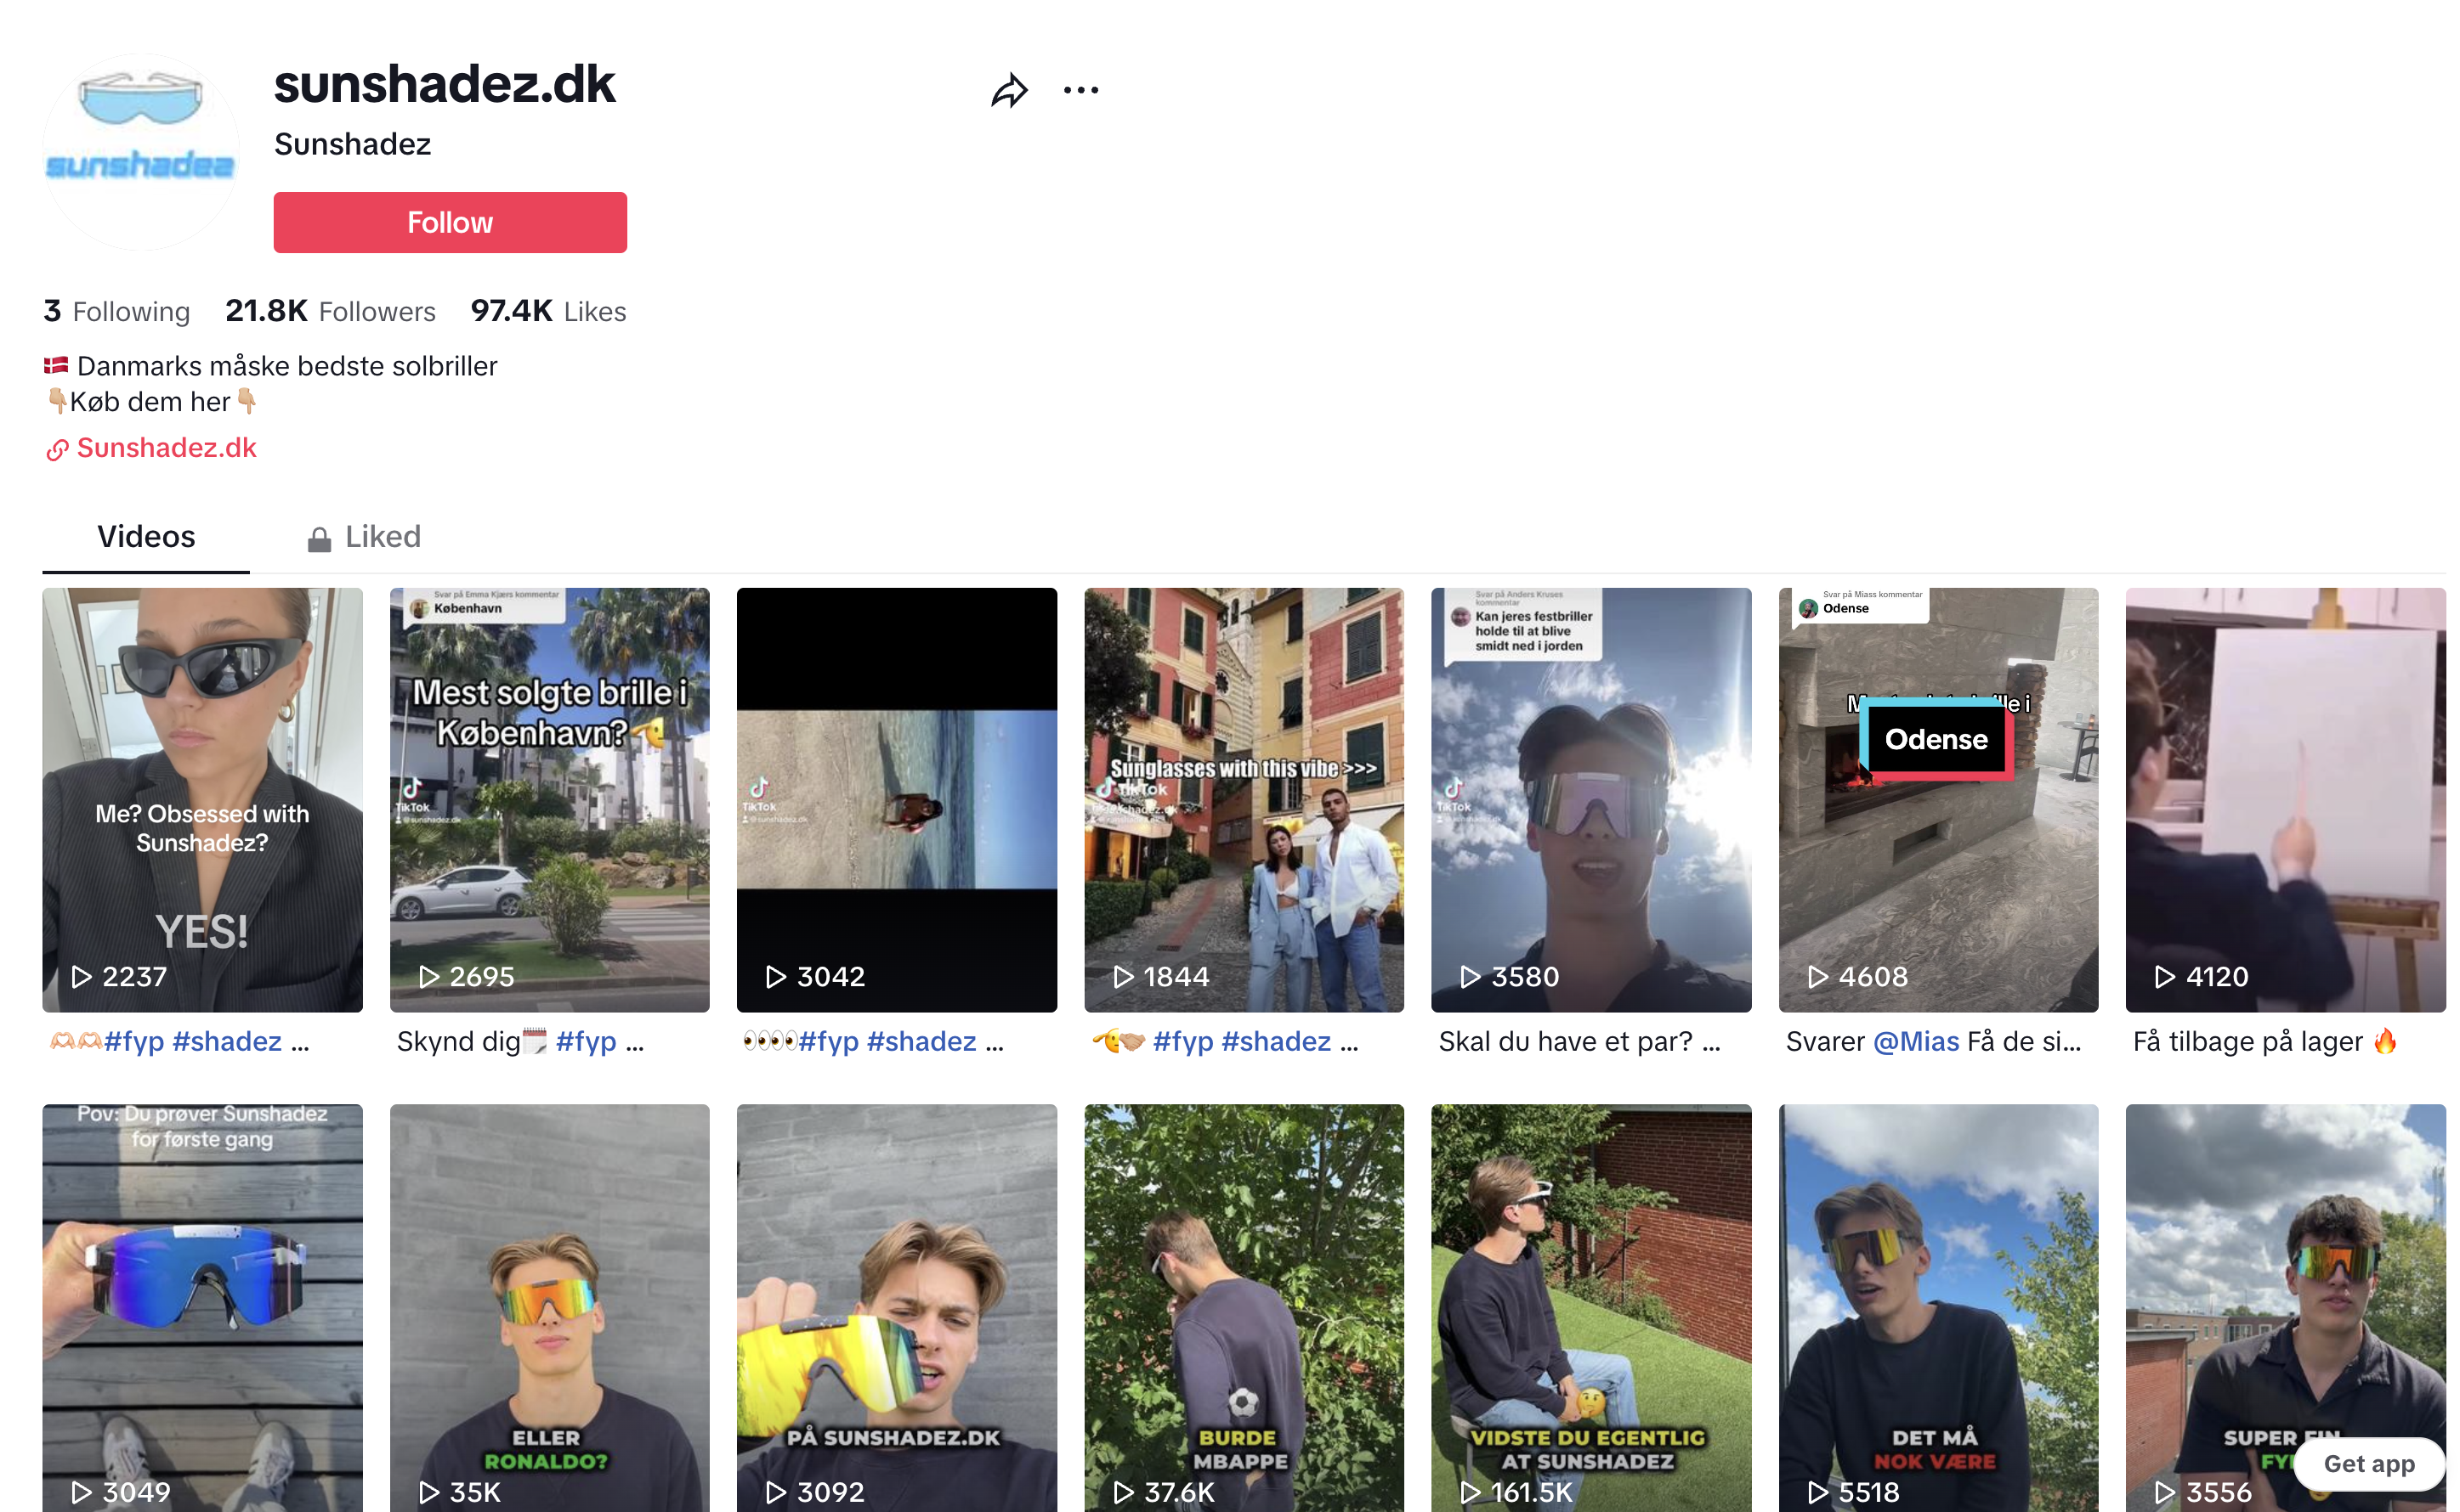Open the 'Sunglasses with this vibe' video
The height and width of the screenshot is (1512, 2460).
pos(1244,800)
